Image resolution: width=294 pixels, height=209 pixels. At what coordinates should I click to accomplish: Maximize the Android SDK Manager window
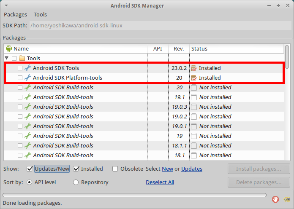click(x=278, y=5)
